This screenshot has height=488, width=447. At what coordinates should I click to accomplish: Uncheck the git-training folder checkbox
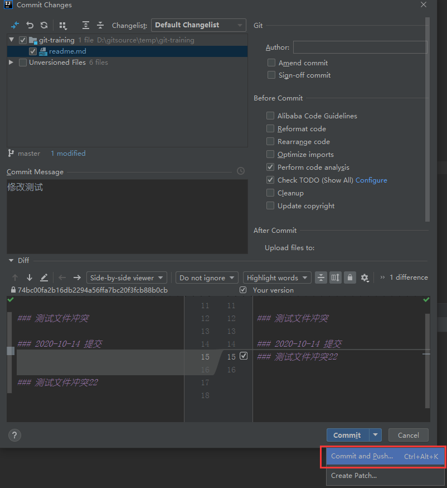(x=23, y=40)
